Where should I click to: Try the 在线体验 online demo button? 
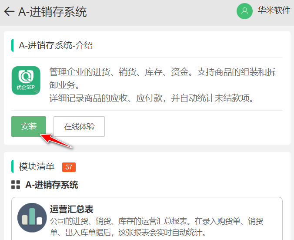click(79, 126)
